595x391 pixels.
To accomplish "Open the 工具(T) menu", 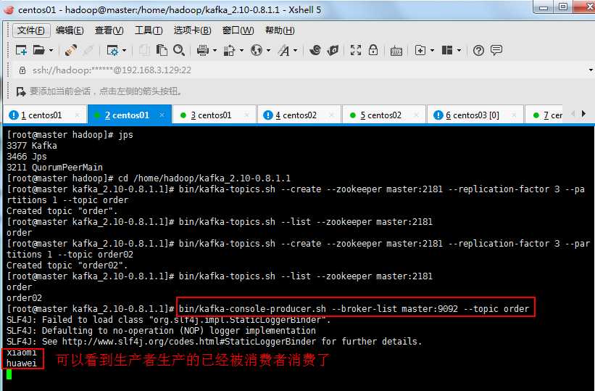I will pos(149,30).
